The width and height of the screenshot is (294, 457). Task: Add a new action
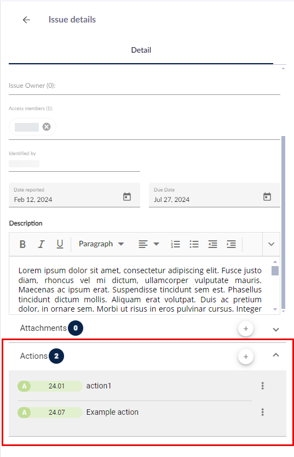(246, 357)
